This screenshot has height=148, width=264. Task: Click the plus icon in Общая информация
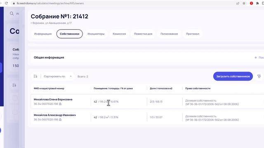[256, 58]
